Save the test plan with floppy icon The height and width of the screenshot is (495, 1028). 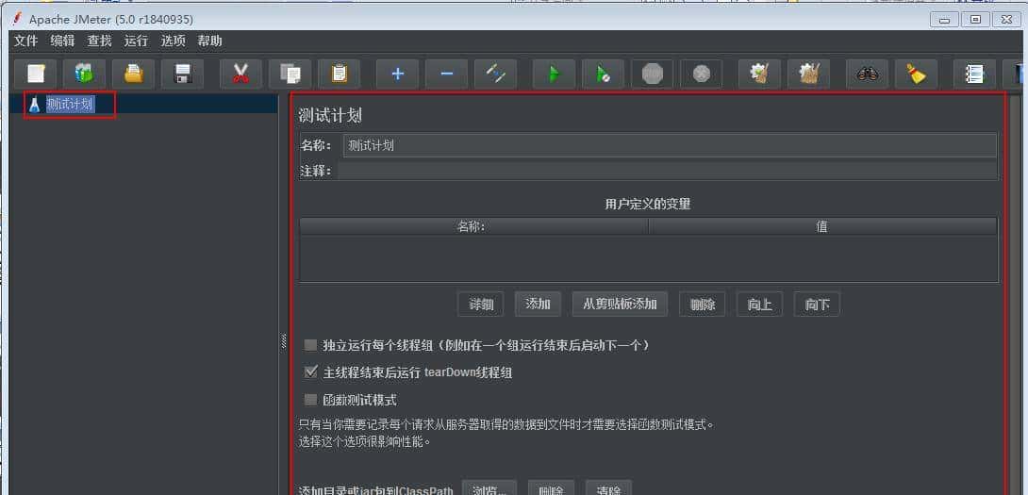183,74
